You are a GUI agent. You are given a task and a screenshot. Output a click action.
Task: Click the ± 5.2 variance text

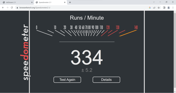(87, 70)
